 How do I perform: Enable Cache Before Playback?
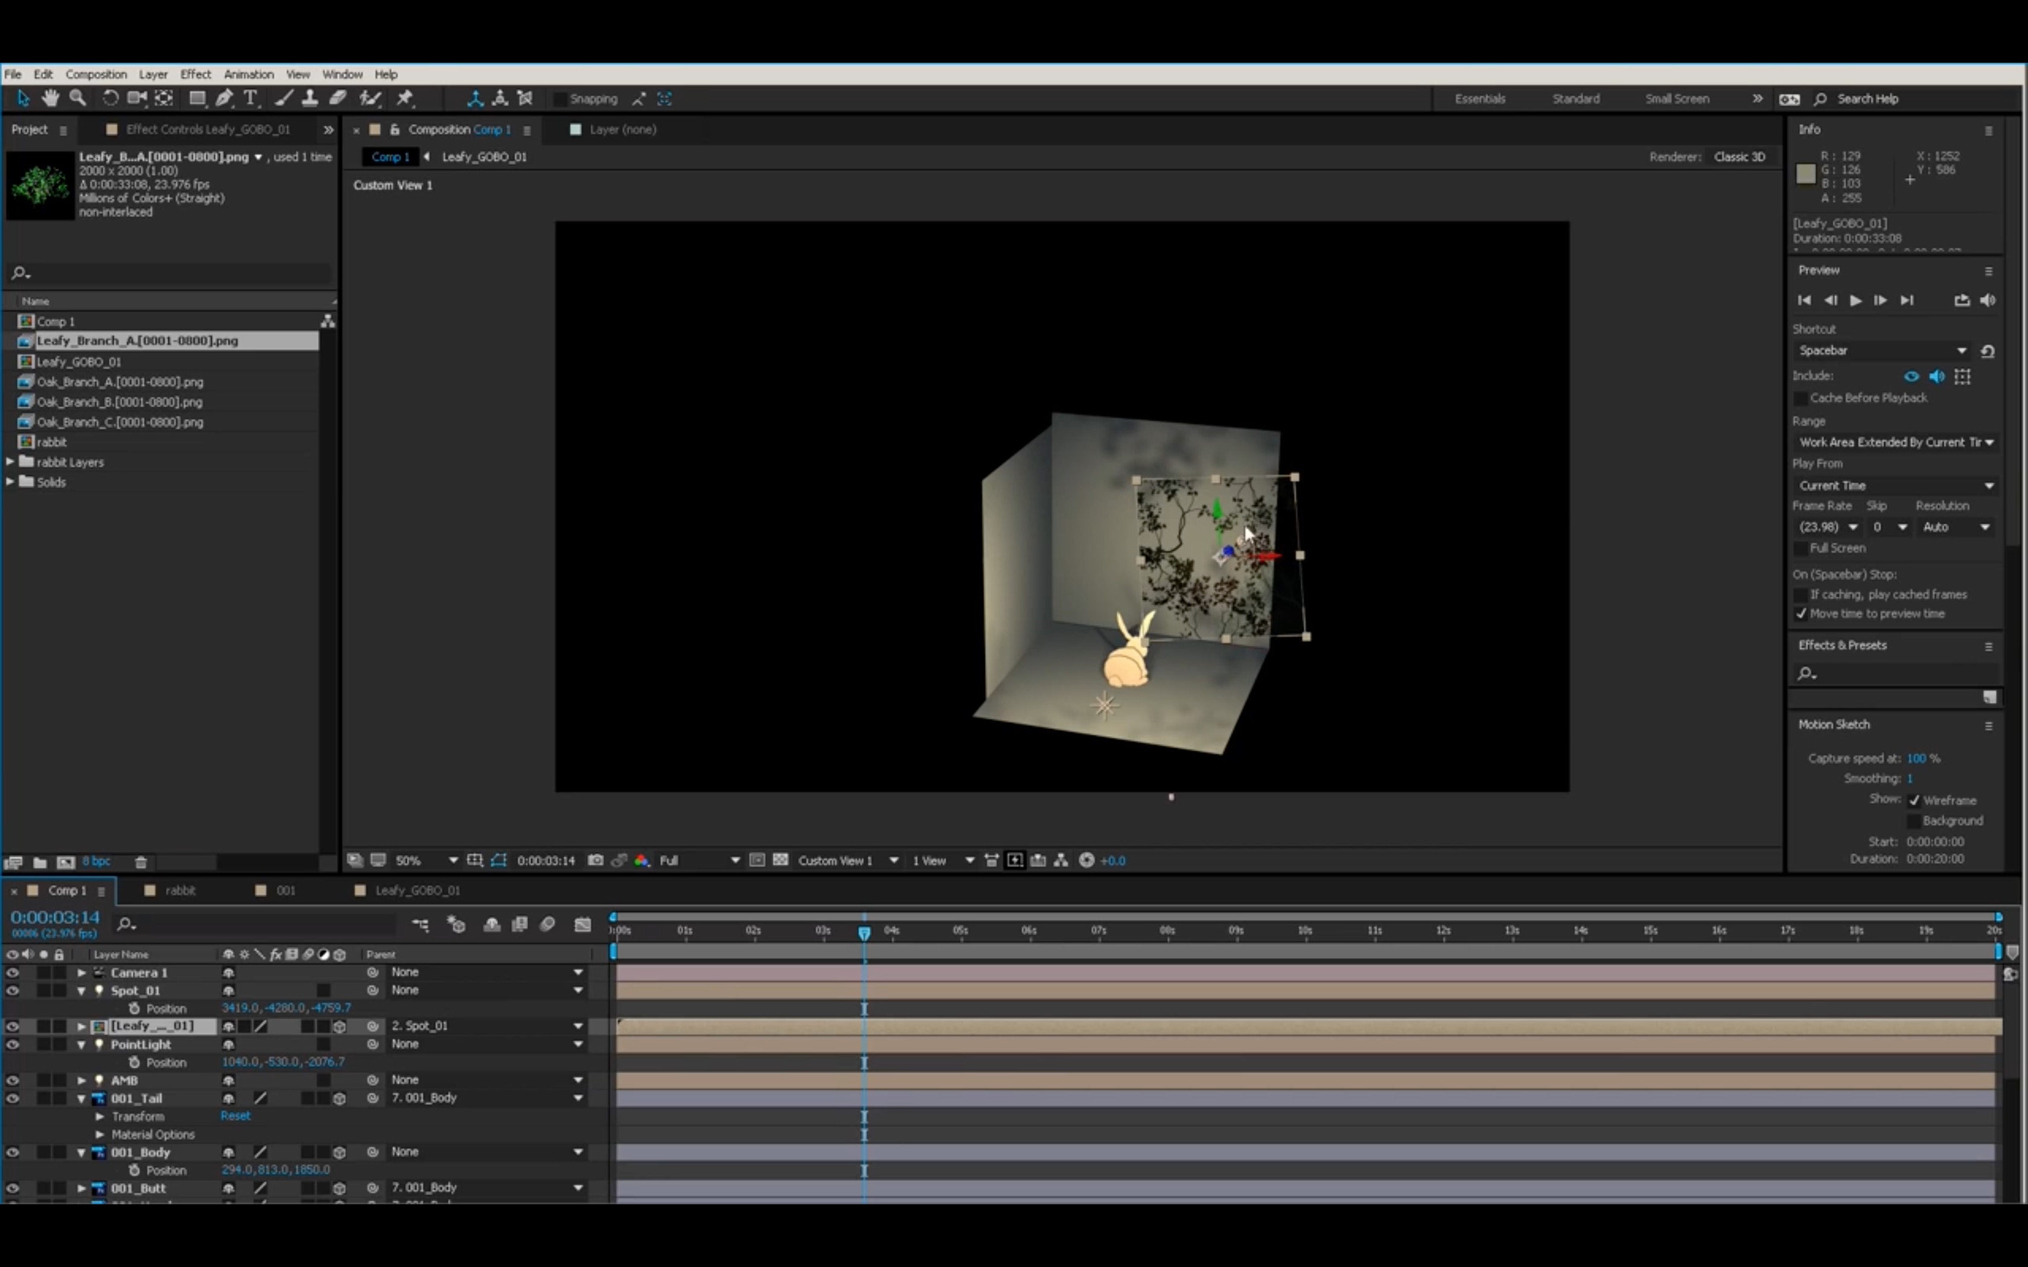tap(1800, 398)
